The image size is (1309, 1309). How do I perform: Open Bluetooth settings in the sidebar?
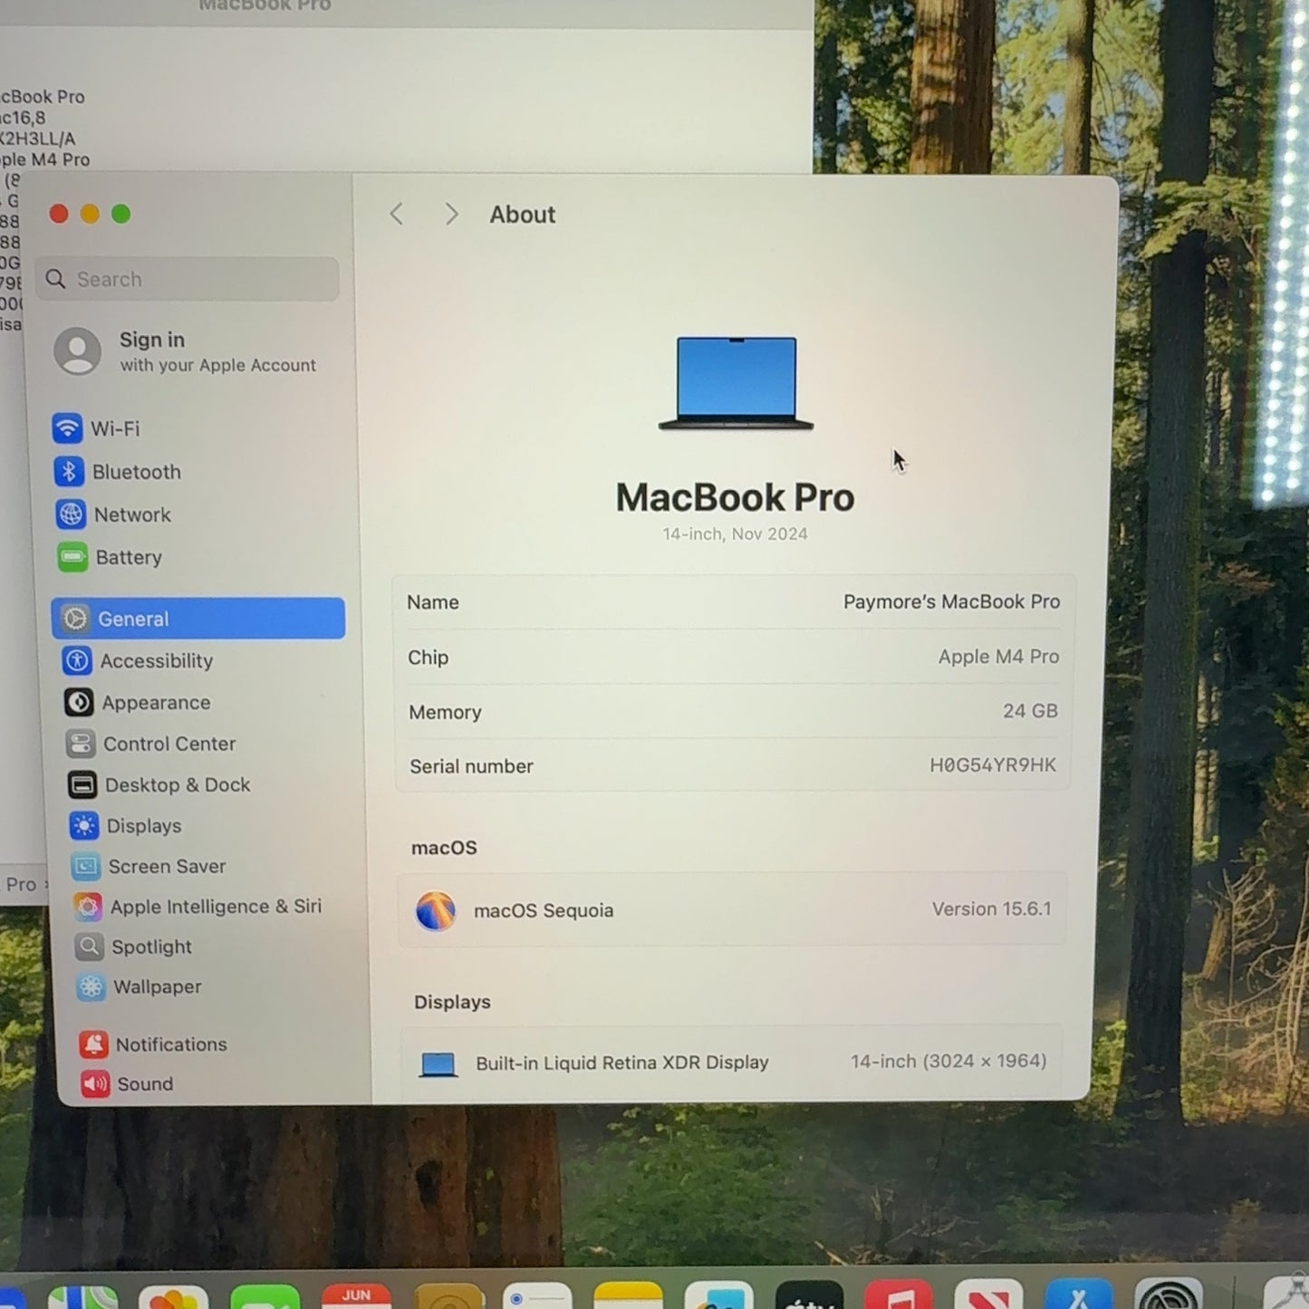(x=118, y=472)
